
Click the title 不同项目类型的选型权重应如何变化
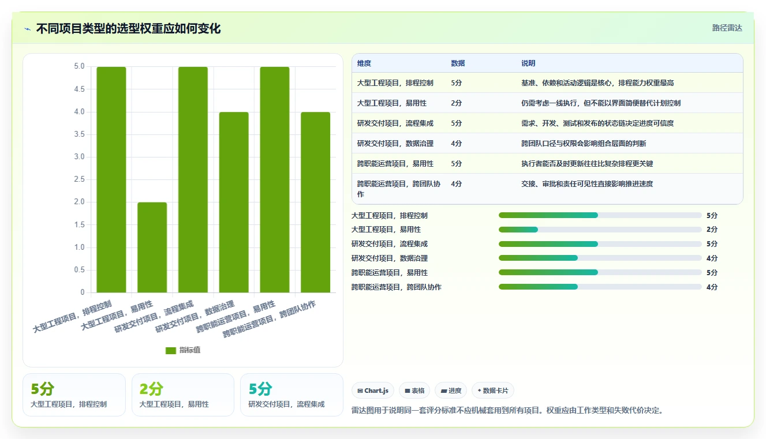pos(129,29)
